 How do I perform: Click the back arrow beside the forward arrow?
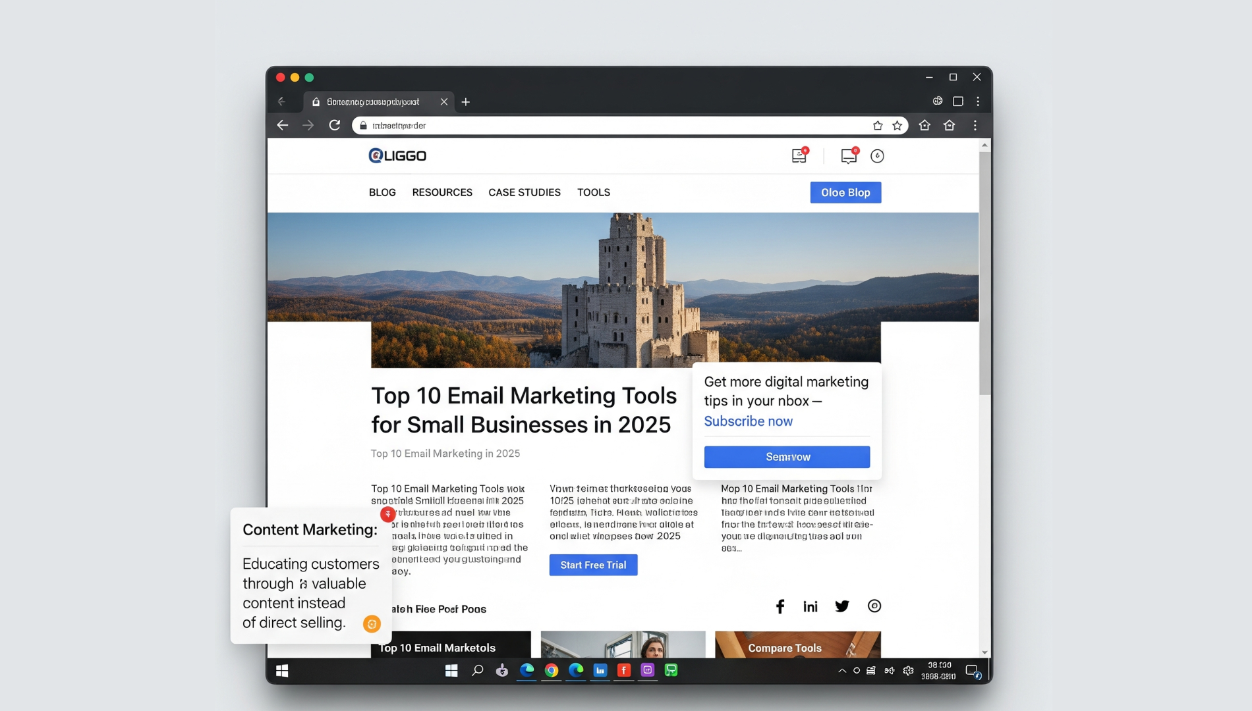283,125
